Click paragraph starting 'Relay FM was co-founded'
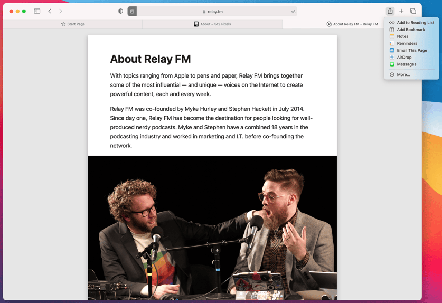Image resolution: width=442 pixels, height=303 pixels. (211, 127)
